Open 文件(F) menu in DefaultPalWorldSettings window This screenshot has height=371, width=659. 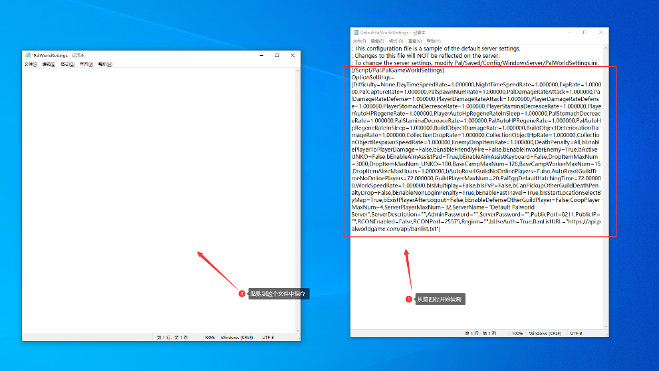359,41
